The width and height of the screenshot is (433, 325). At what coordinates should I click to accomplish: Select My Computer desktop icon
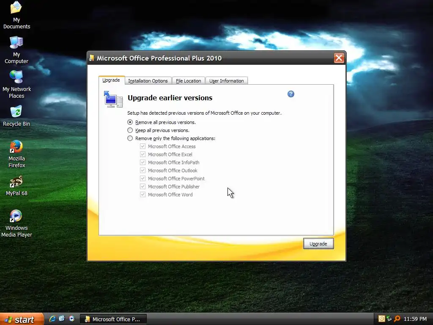tap(16, 50)
